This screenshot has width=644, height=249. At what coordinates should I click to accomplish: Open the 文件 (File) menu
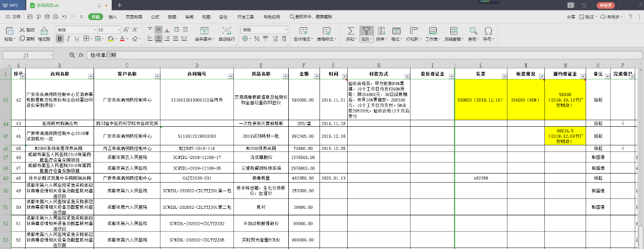pyautogui.click(x=14, y=17)
